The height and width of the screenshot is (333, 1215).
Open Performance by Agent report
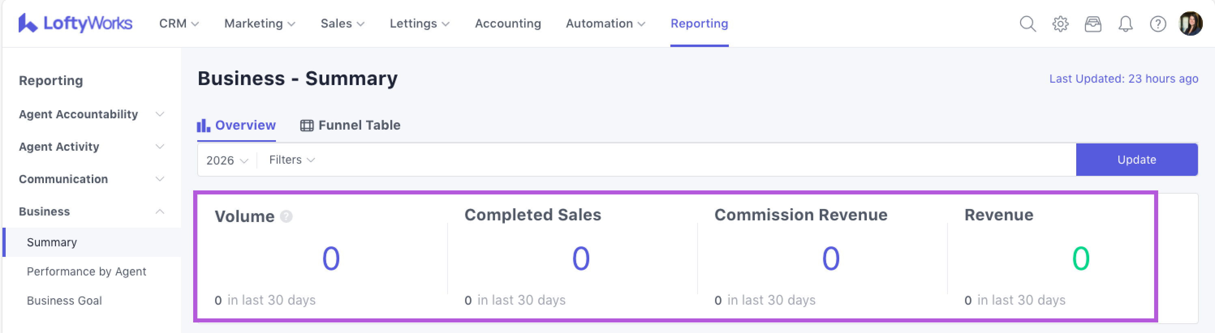[86, 271]
